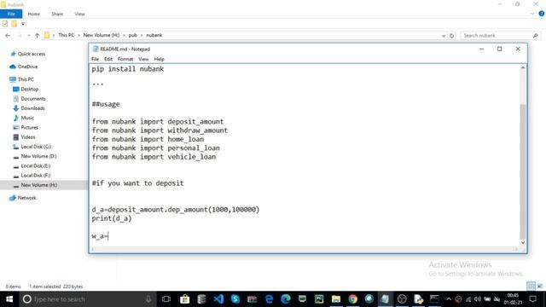This screenshot has height=307, width=546.
Task: Select 'nubank' in address breadcrumb
Action: (154, 35)
